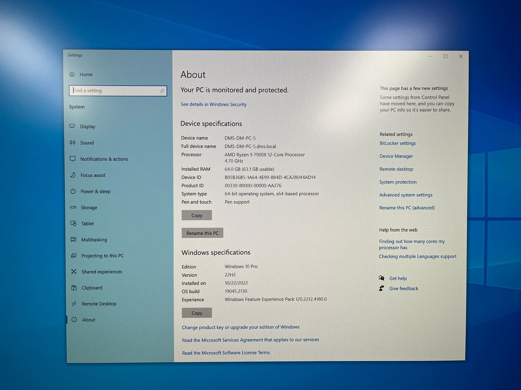This screenshot has width=521, height=390.
Task: Go to Storage settings
Action: (89, 207)
